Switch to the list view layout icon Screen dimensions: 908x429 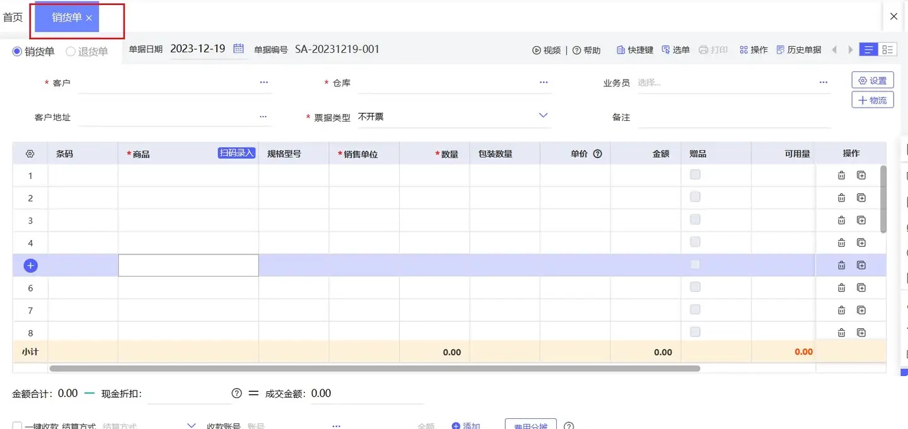click(869, 50)
